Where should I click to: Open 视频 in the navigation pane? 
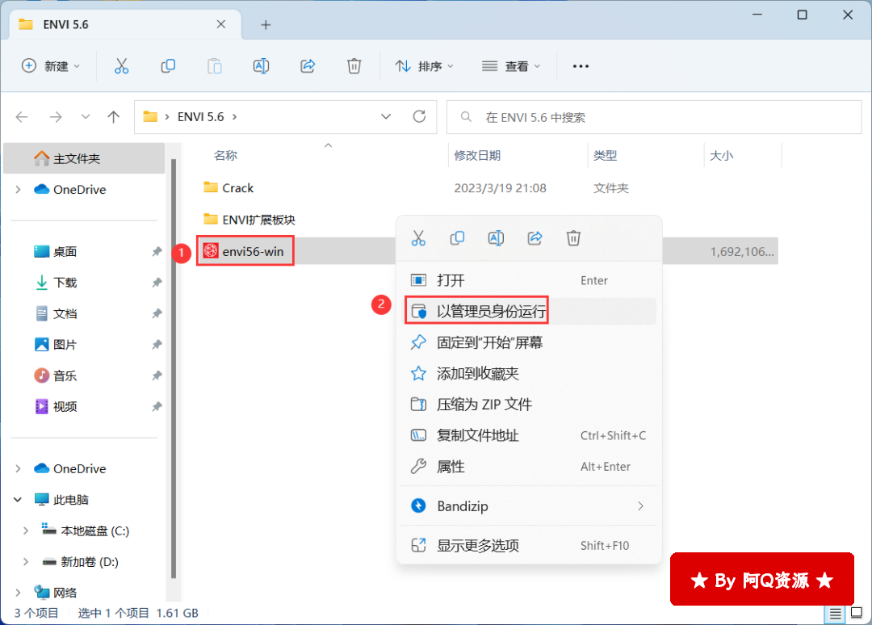click(65, 406)
